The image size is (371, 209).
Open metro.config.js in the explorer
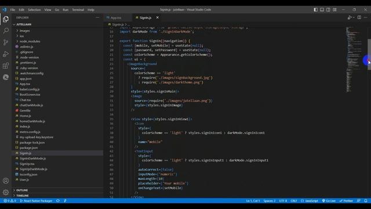[x=30, y=132]
